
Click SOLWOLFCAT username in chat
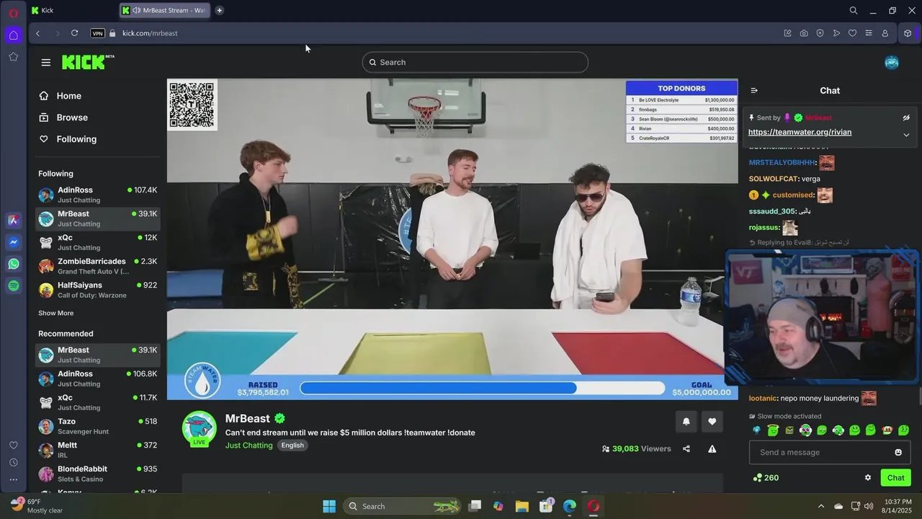[x=774, y=179]
